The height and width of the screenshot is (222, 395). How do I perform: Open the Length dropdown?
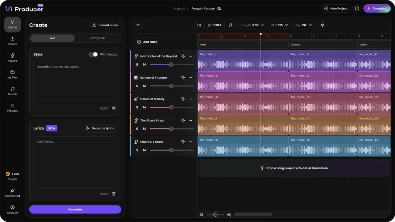(x=252, y=25)
